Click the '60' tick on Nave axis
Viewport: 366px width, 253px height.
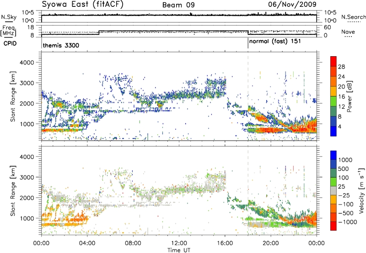coord(327,27)
